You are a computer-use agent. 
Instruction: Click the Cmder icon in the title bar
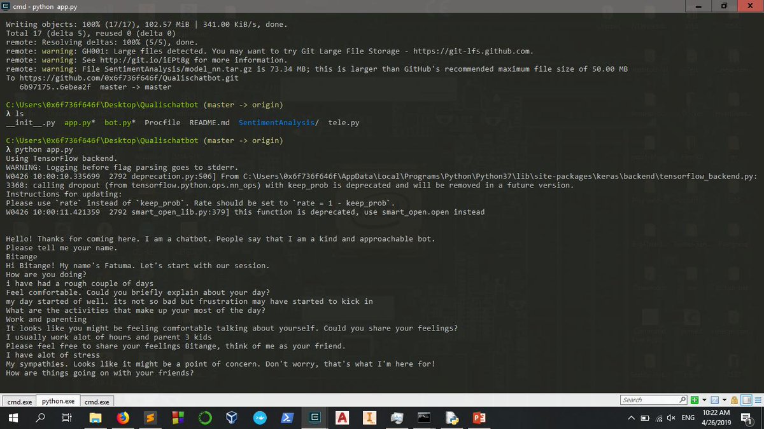point(6,6)
